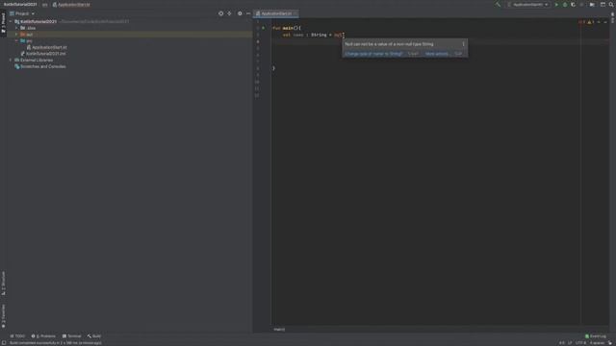Click the run anything window icon
Image resolution: width=616 pixels, height=346 pixels.
click(603, 5)
